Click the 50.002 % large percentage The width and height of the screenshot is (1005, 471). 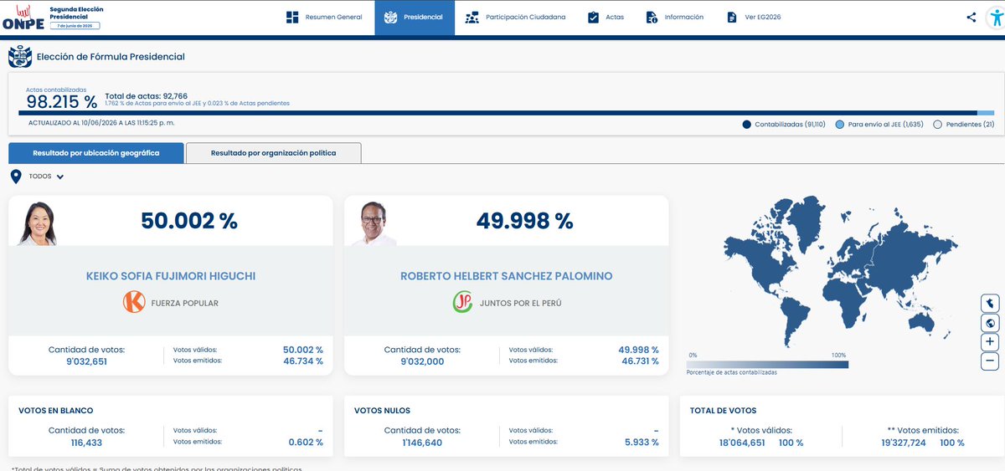(x=189, y=221)
